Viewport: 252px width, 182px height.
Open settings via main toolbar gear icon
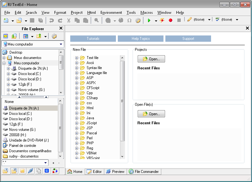(x=138, y=20)
